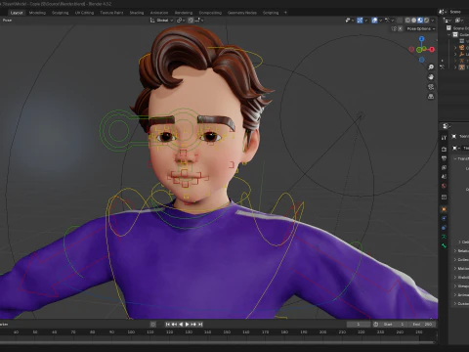Expand the first orange object row in outliner
This screenshot has height=352, width=469.
[455, 48]
